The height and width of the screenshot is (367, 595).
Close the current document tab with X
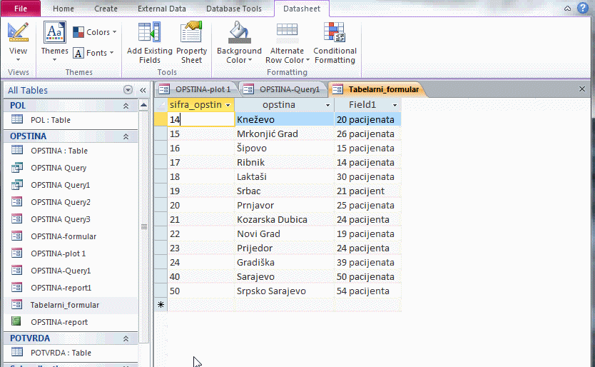(582, 89)
